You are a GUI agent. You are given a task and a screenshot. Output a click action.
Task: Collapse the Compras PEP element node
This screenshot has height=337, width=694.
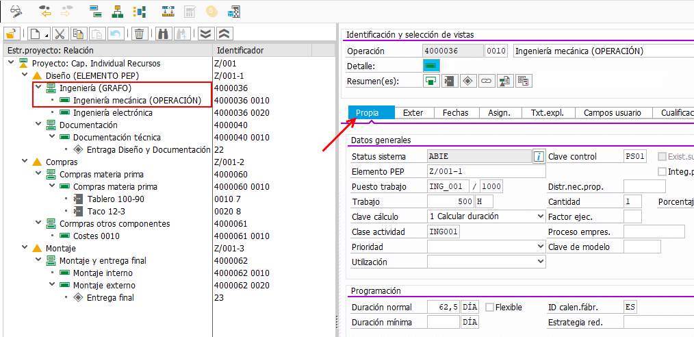pyautogui.click(x=25, y=162)
